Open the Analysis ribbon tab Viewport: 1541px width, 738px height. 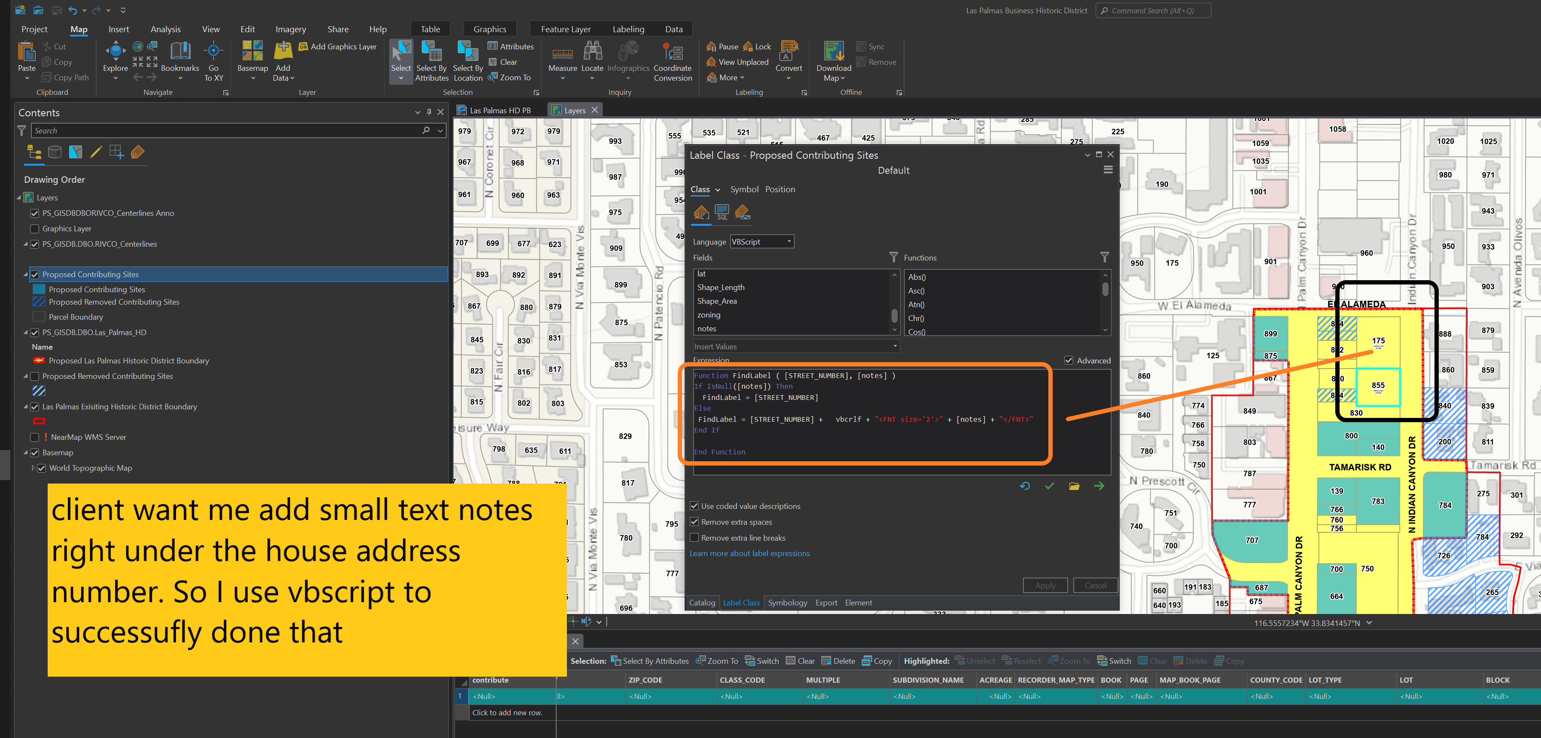(165, 29)
